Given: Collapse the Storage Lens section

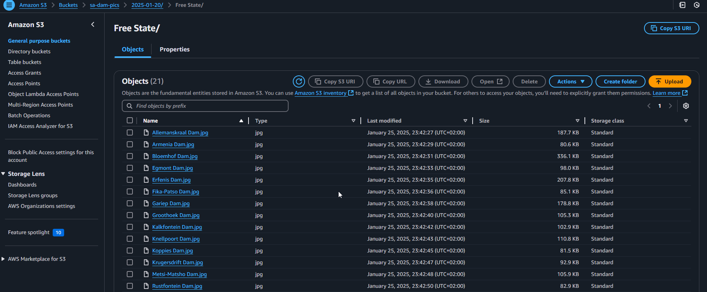Looking at the screenshot, I should 3,174.
